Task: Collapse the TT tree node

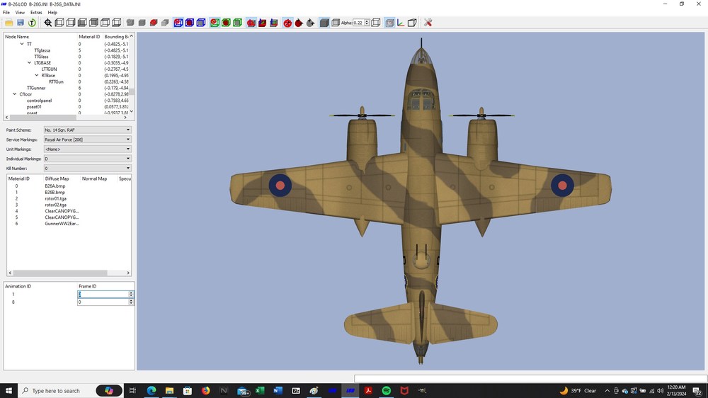Action: [x=22, y=45]
